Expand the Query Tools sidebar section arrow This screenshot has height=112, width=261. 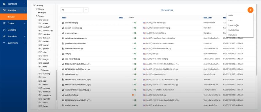coord(25,43)
